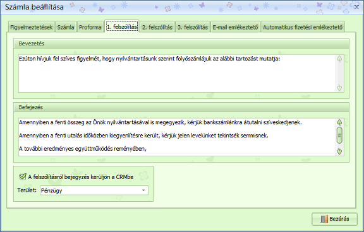This screenshot has height=232, width=364.
Task: Click inside the Bevezetés text area
Action: 178,73
